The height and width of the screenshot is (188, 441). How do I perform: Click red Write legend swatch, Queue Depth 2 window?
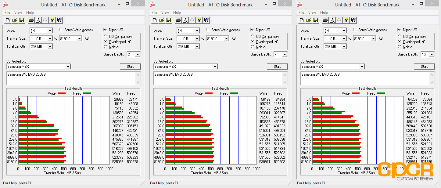62,93
